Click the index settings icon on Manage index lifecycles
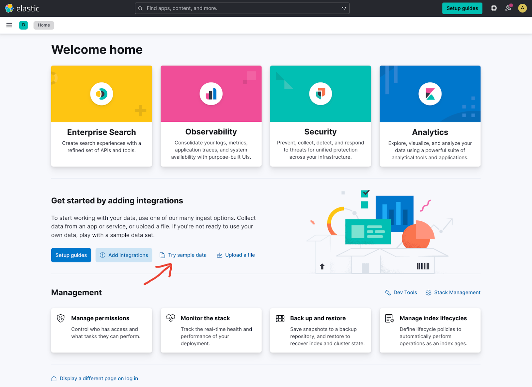Image resolution: width=532 pixels, height=387 pixels. (389, 318)
